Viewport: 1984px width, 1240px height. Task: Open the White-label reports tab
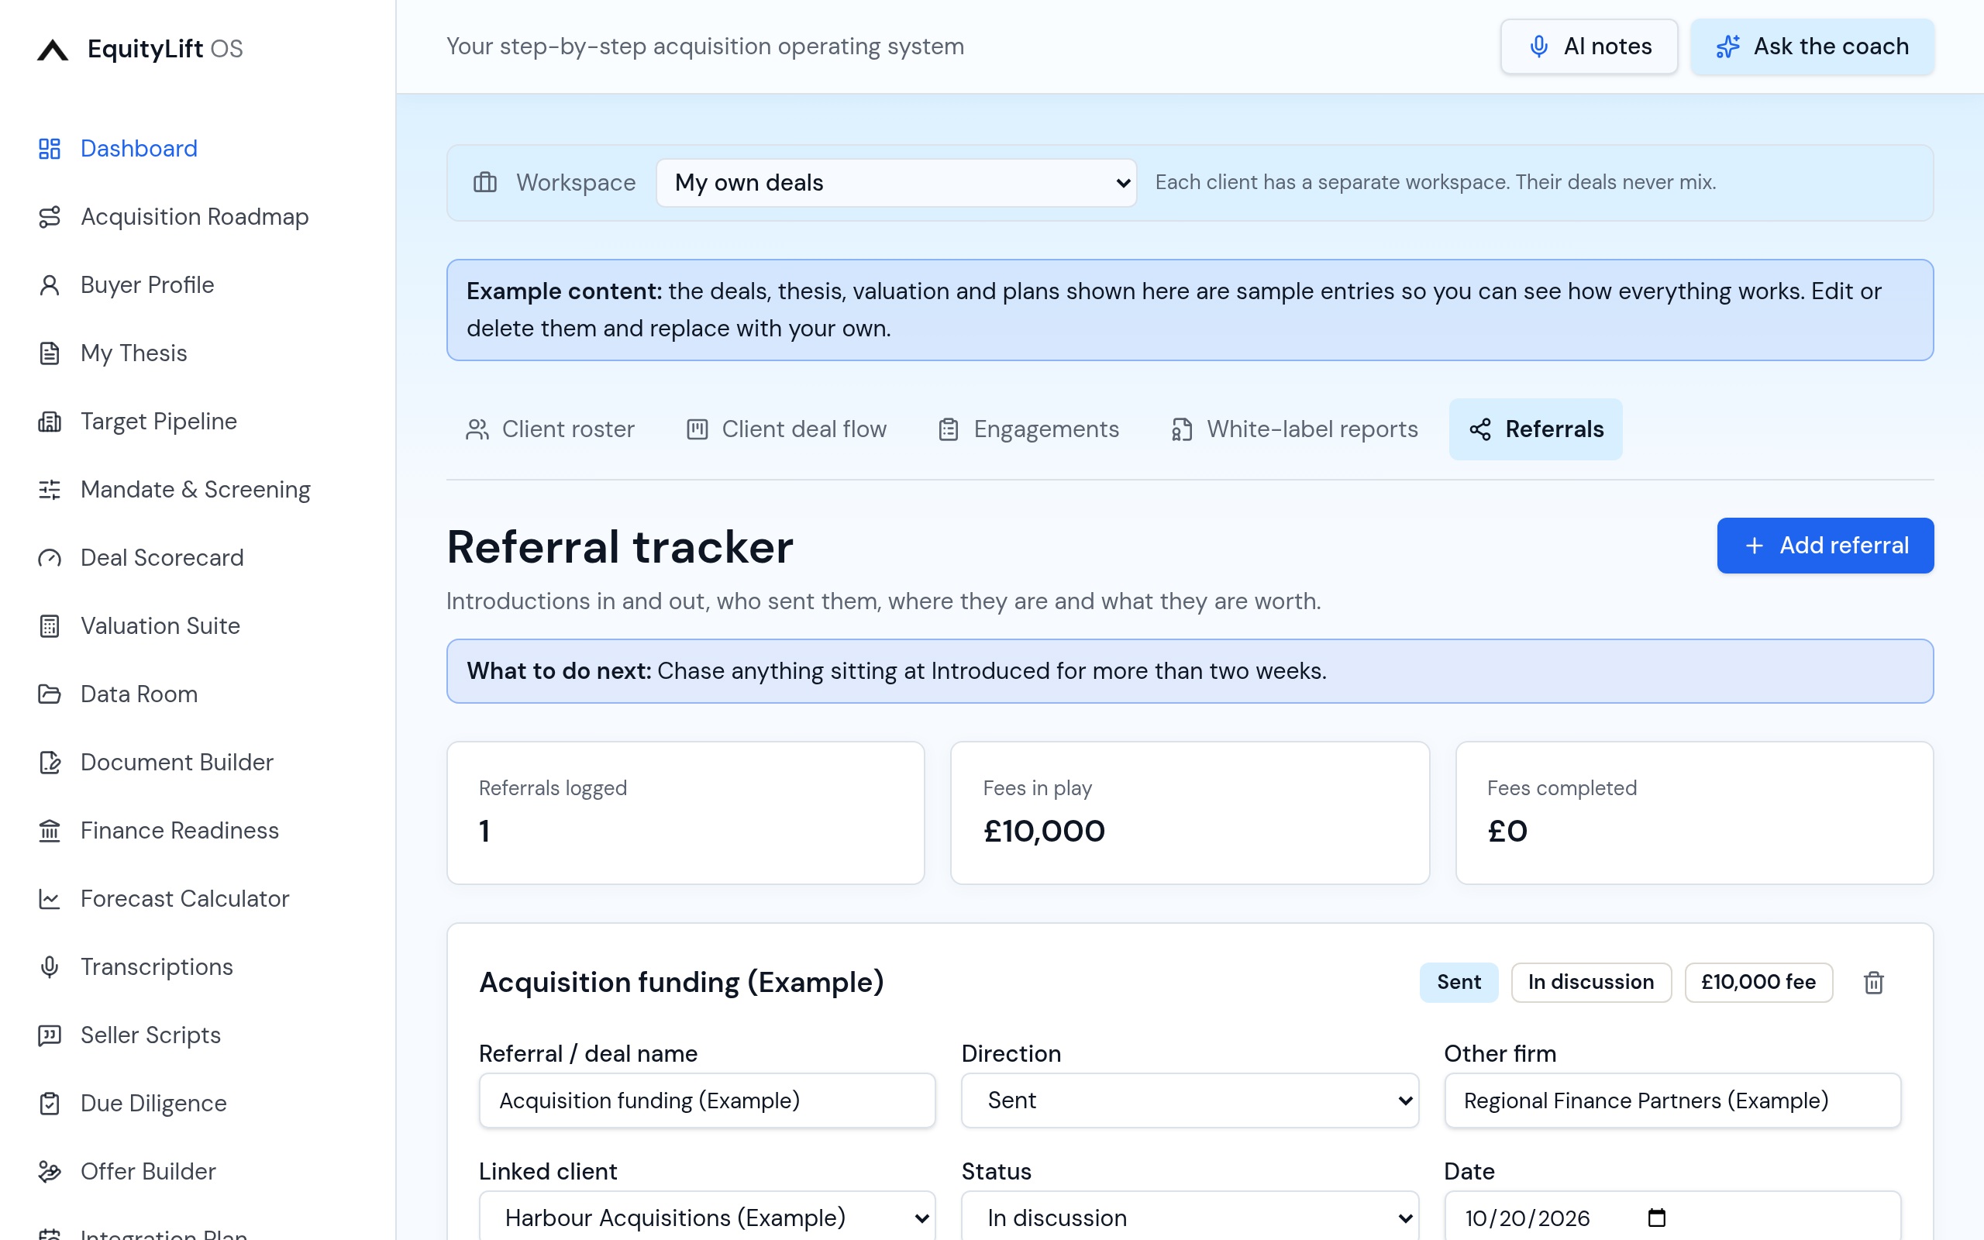pos(1294,429)
